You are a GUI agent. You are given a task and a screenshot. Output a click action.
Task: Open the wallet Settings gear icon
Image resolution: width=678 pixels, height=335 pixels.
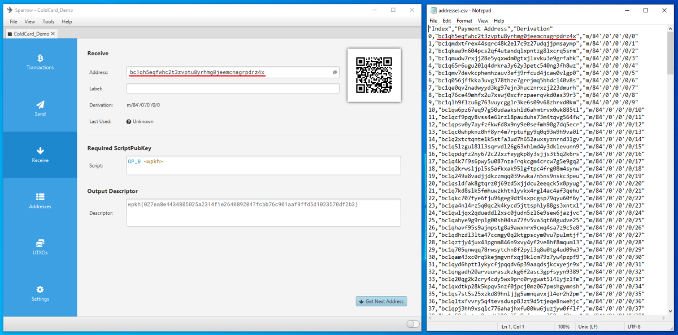pos(40,289)
